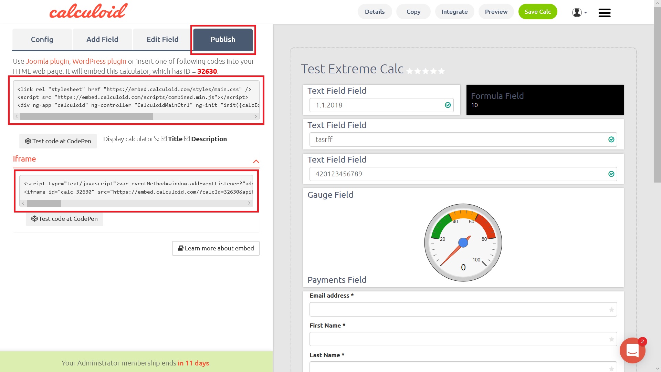
Task: Click the embed code horizontal scrollbar thumb
Action: (x=86, y=116)
